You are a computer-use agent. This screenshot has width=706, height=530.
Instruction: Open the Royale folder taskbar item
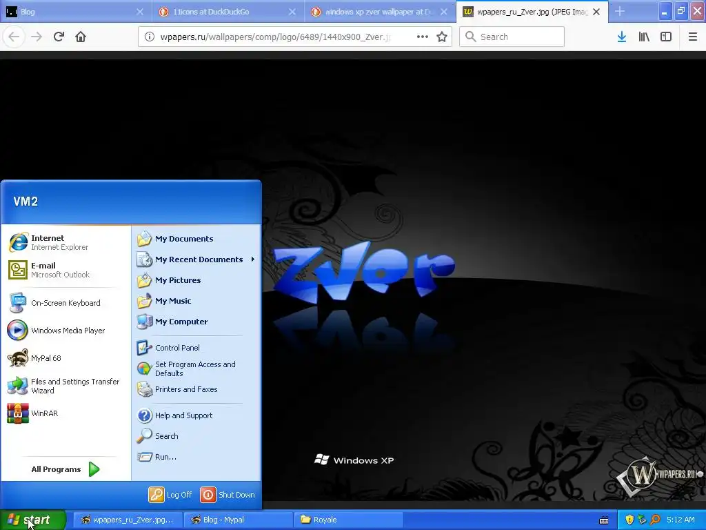[348, 520]
